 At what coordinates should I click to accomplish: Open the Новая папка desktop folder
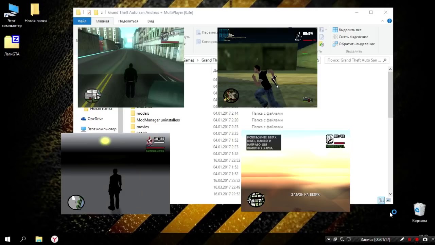[x=35, y=14]
